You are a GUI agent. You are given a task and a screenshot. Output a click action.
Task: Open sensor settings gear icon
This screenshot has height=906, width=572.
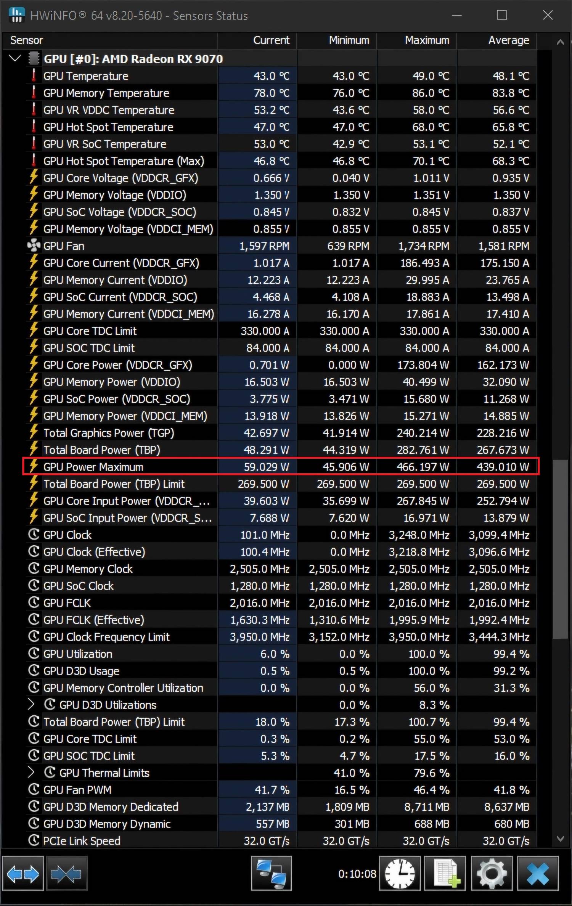pos(492,874)
